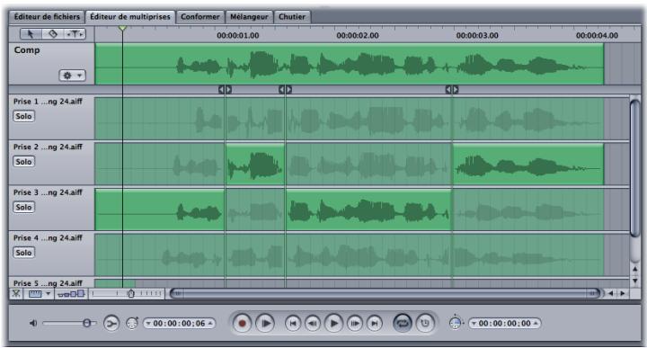This screenshot has width=647, height=348.
Task: Click the clock-shaped button after Cycle
Action: (x=424, y=323)
